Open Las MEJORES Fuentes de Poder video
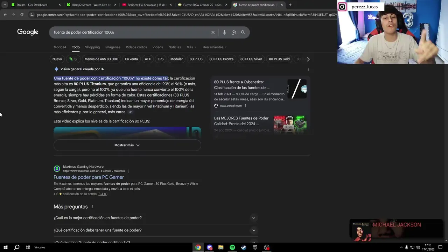The image size is (448, 252). click(x=241, y=121)
